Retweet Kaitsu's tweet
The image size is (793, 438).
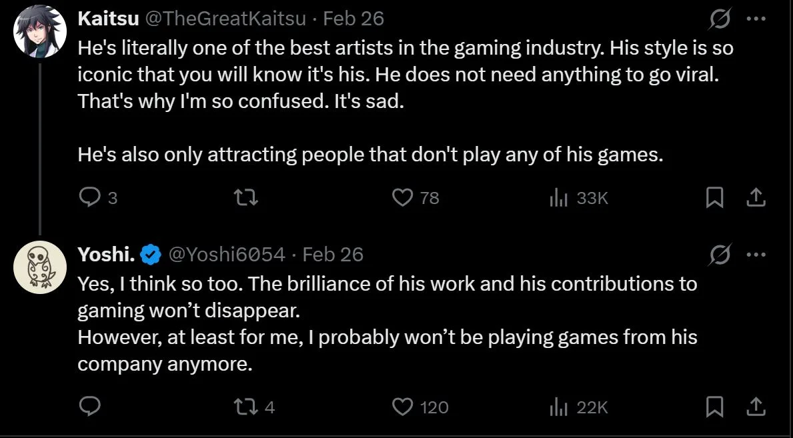245,197
